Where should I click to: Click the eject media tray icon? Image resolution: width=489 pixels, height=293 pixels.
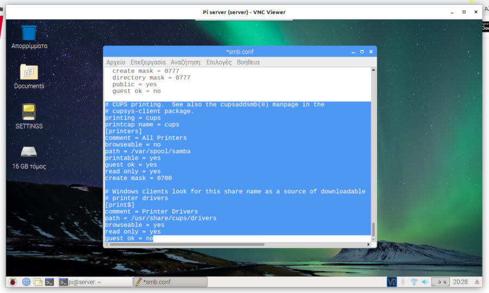pyautogui.click(x=477, y=282)
